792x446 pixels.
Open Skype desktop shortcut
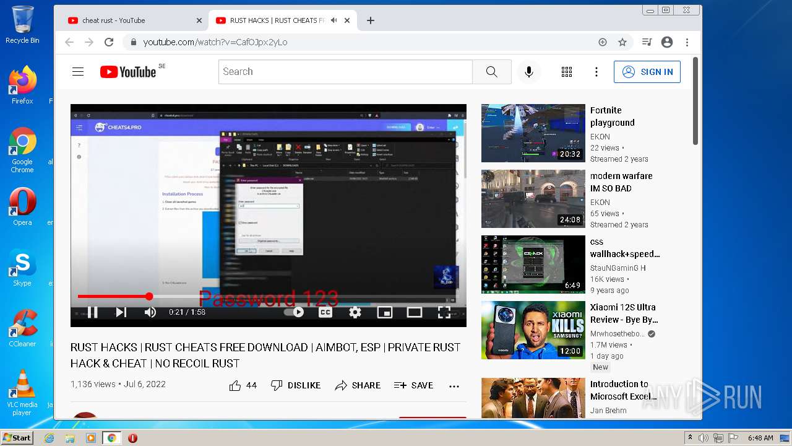(x=22, y=268)
